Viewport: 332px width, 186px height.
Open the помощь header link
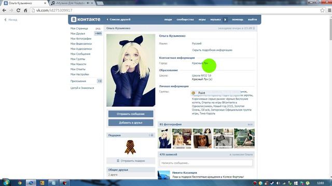click(238, 20)
